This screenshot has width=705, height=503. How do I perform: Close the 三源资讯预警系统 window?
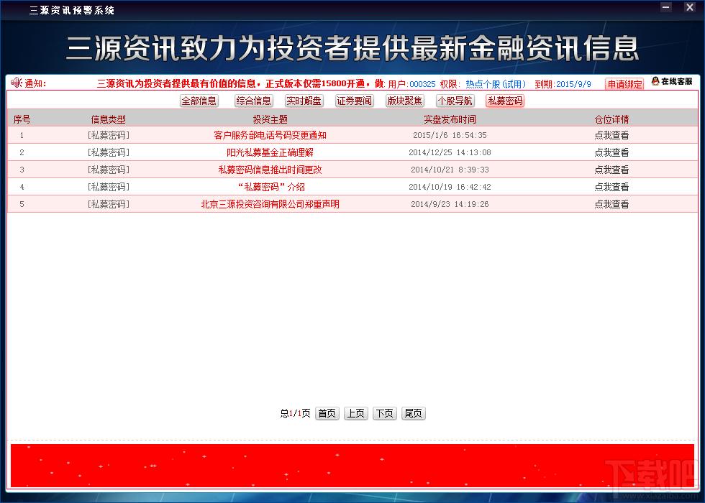(690, 6)
